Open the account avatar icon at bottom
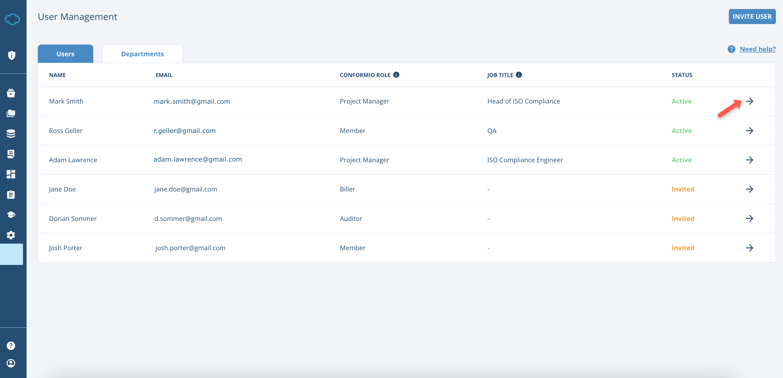 point(11,364)
